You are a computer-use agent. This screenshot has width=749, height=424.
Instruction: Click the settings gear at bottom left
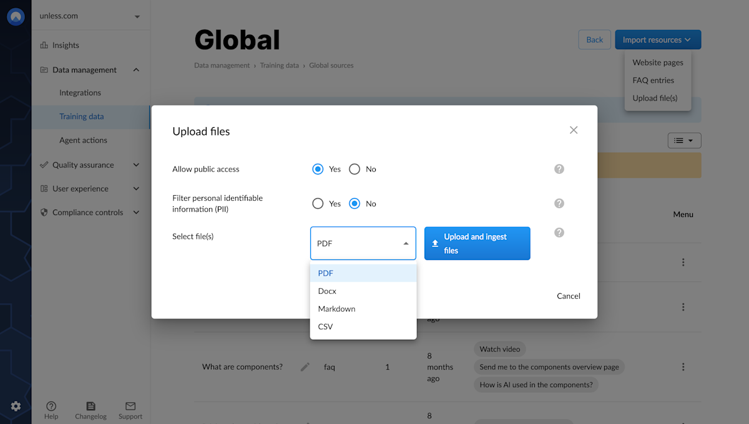(16, 405)
